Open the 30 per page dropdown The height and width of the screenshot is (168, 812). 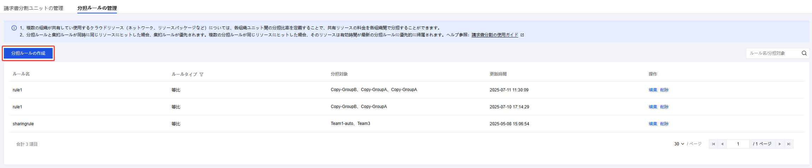click(x=679, y=144)
